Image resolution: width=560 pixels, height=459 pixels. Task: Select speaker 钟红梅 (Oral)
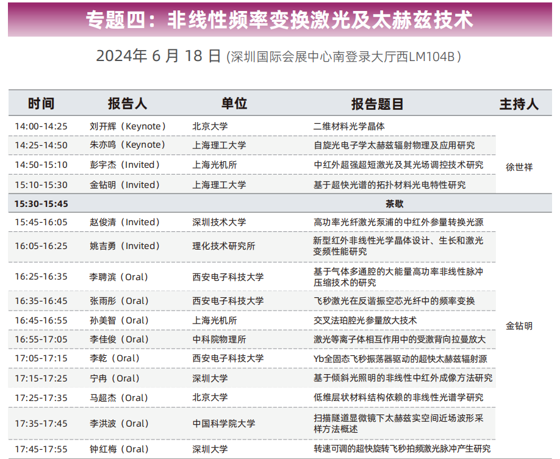tap(120, 449)
